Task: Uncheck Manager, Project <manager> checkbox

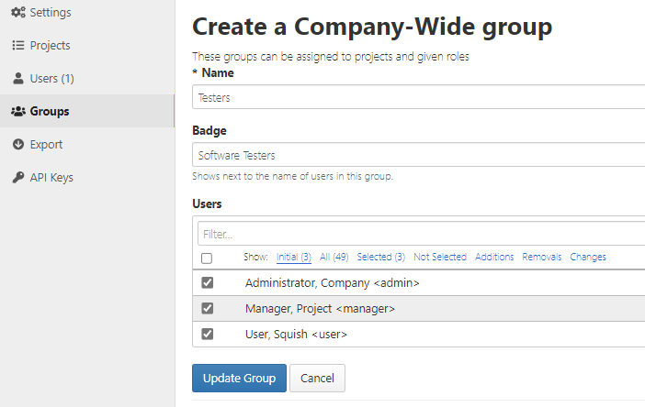Action: 208,308
